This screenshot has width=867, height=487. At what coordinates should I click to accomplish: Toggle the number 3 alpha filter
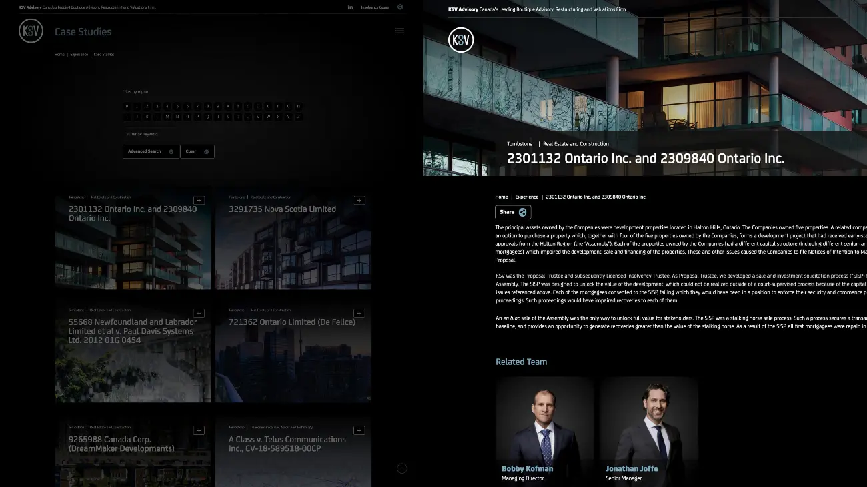[157, 106]
